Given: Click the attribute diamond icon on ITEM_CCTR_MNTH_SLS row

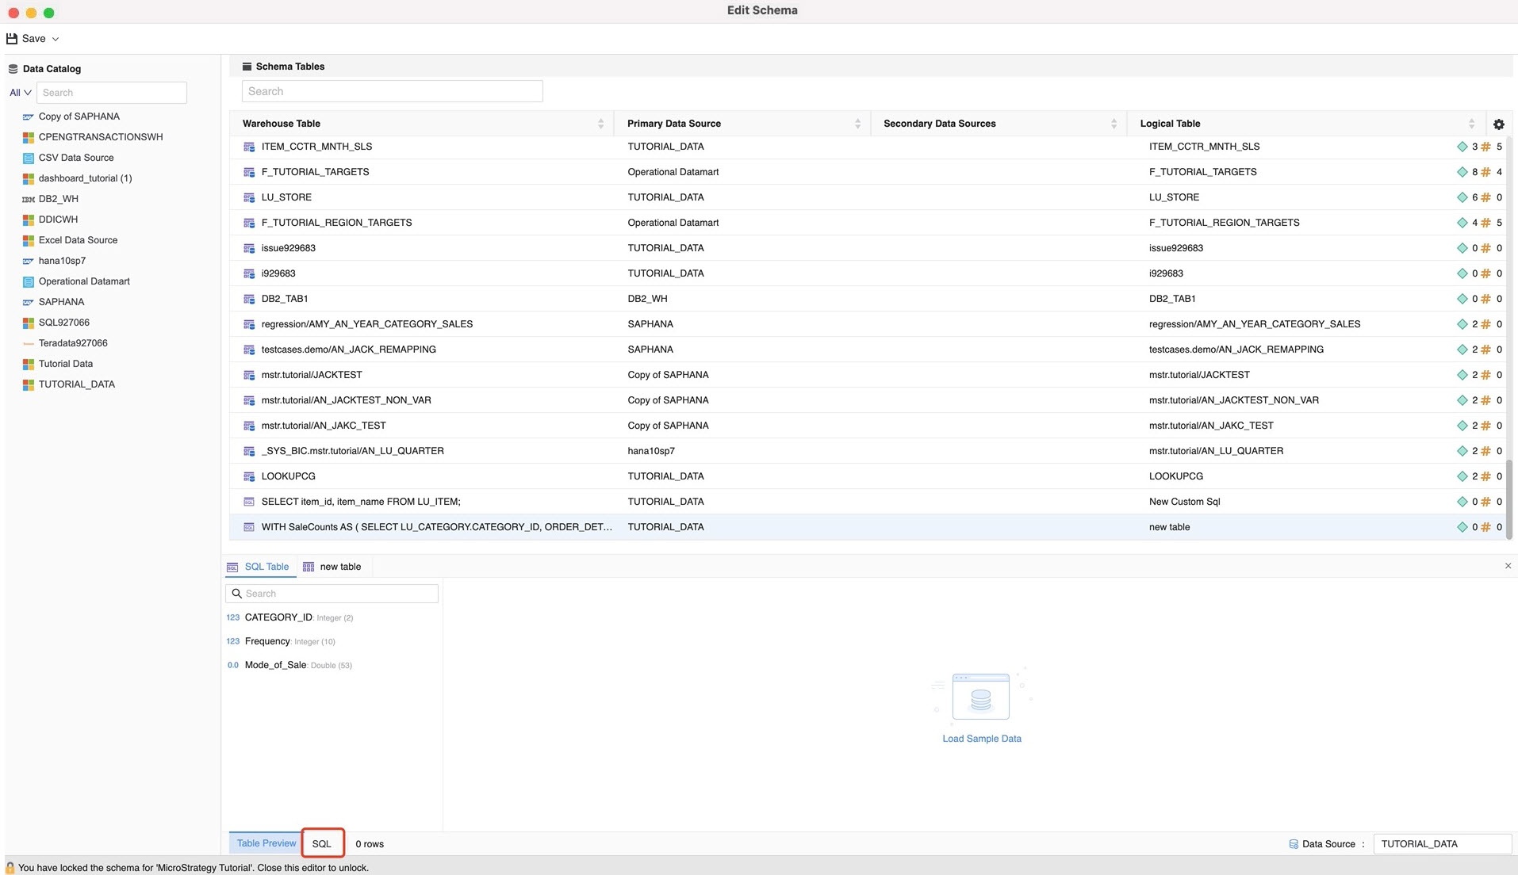Looking at the screenshot, I should tap(1463, 146).
